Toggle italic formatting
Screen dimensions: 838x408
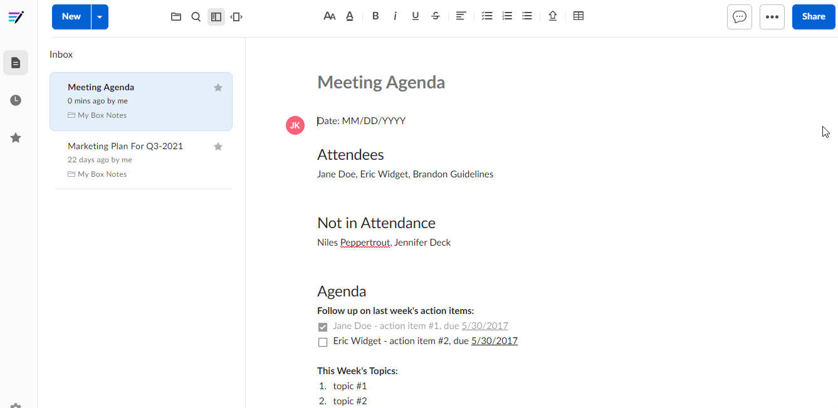click(395, 16)
